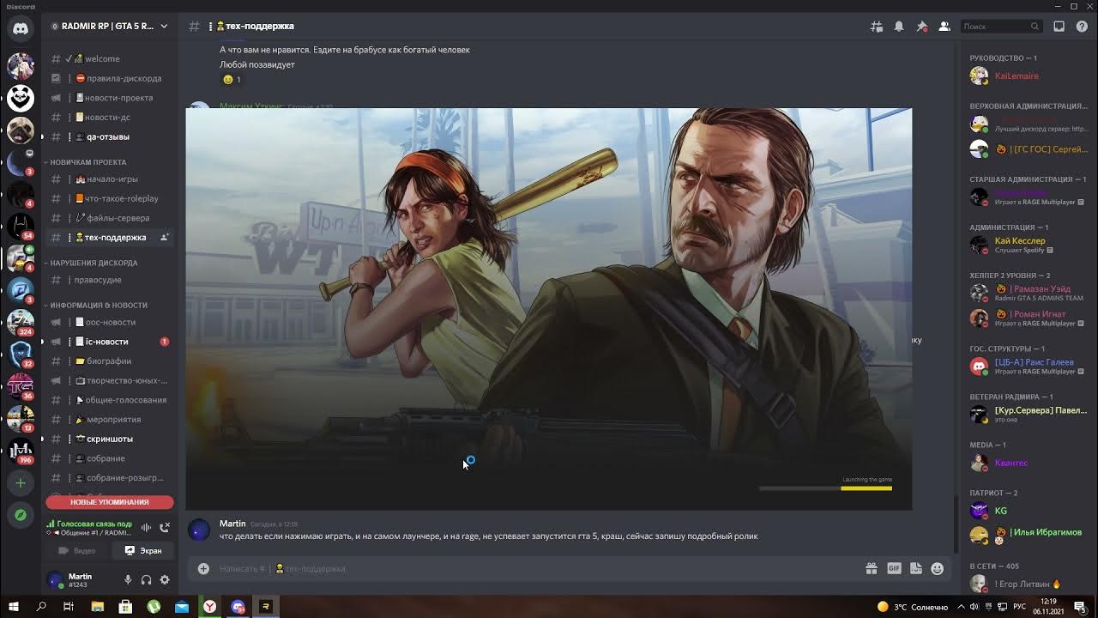Open the новости-проекта channel
Viewport: 1098px width, 618px height.
click(x=111, y=98)
